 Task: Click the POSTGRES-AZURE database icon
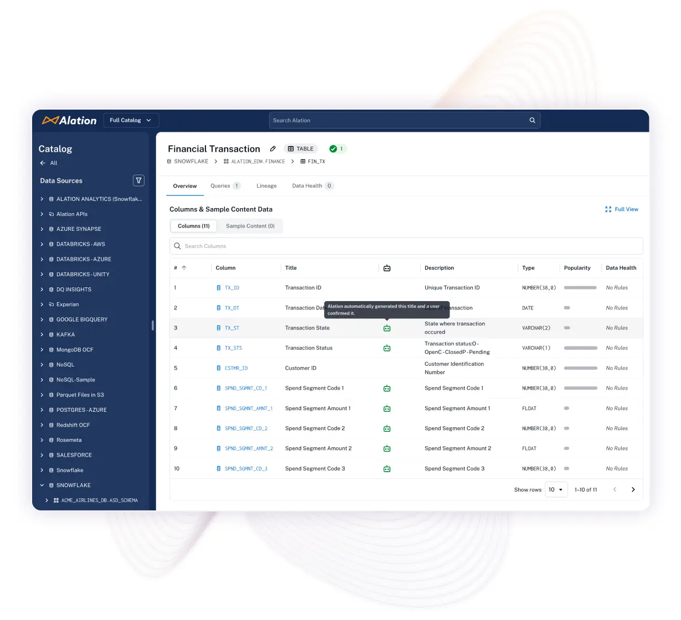pyautogui.click(x=51, y=410)
